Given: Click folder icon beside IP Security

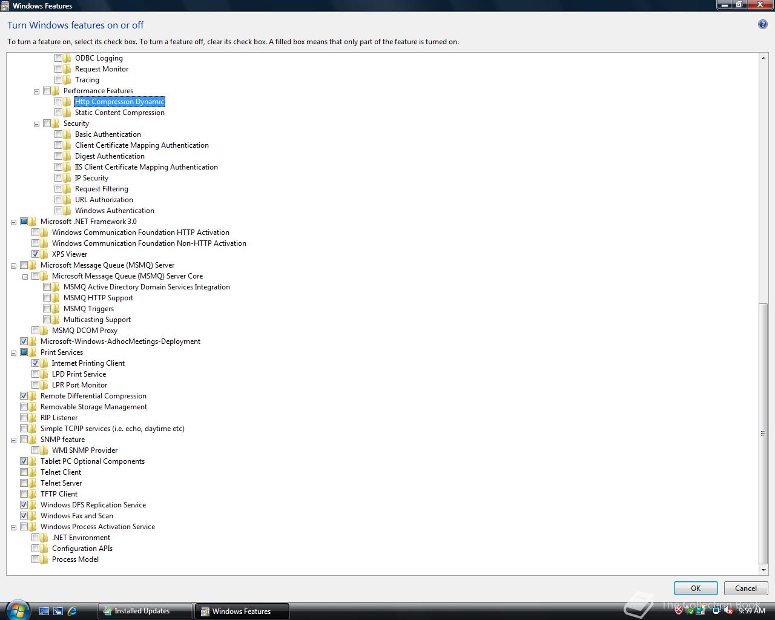Looking at the screenshot, I should pos(67,178).
